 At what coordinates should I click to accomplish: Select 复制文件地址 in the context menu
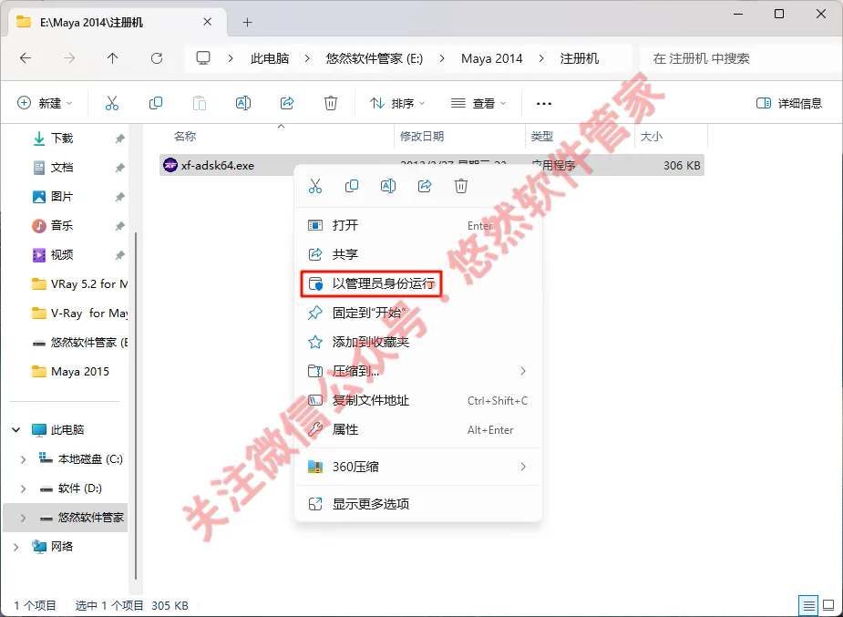coord(418,400)
